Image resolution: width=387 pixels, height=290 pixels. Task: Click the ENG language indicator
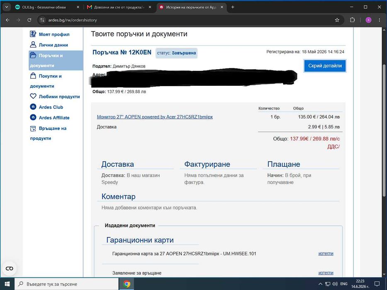pos(343,284)
